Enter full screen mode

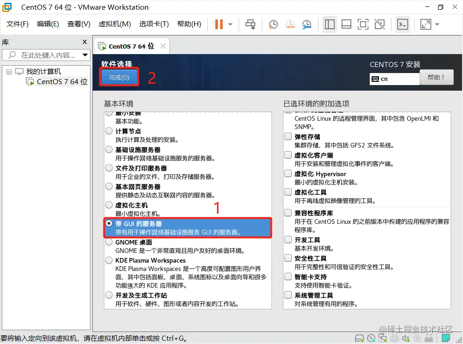click(363, 24)
